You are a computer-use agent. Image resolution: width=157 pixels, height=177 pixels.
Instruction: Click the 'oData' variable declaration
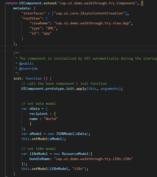click(x=34, y=109)
